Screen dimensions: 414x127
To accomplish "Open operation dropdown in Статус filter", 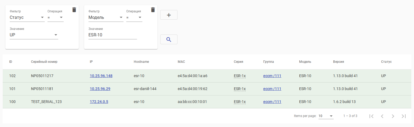I will [x=56, y=18].
